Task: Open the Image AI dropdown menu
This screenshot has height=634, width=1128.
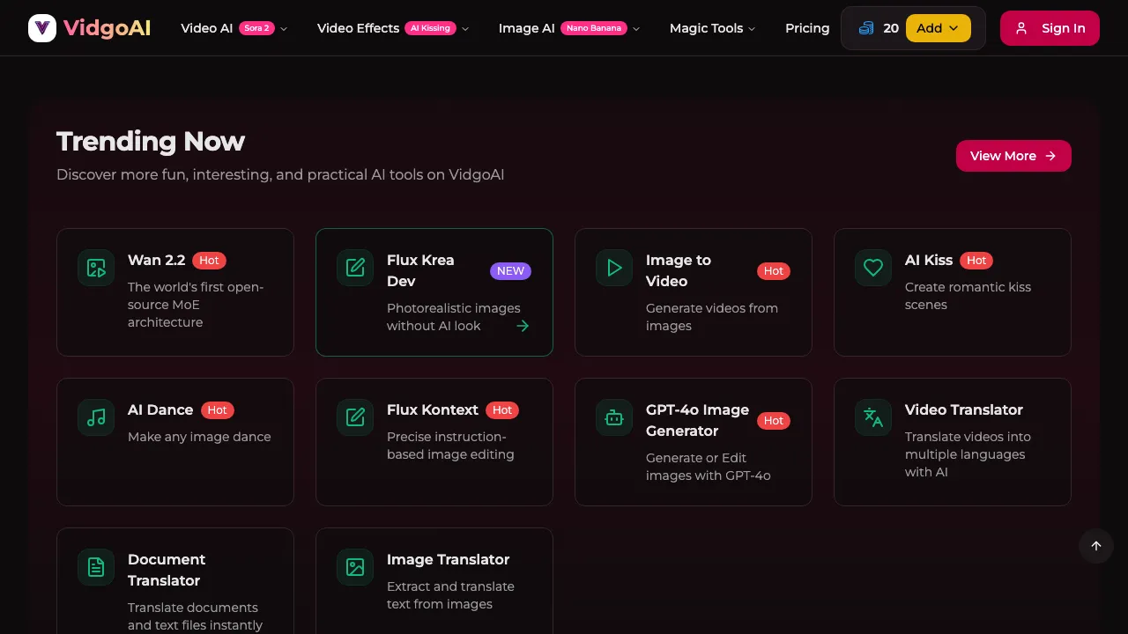Action: coord(568,27)
